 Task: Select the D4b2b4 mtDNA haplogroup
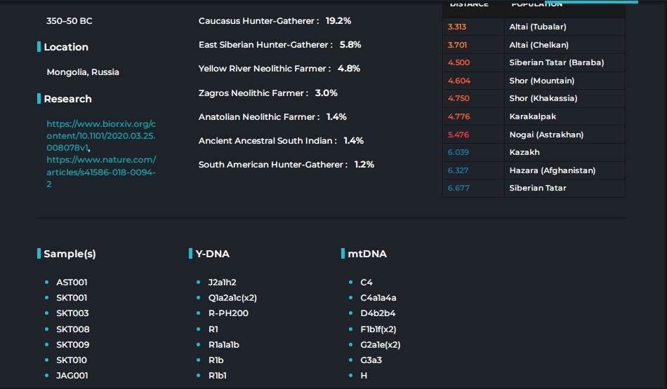click(x=378, y=313)
